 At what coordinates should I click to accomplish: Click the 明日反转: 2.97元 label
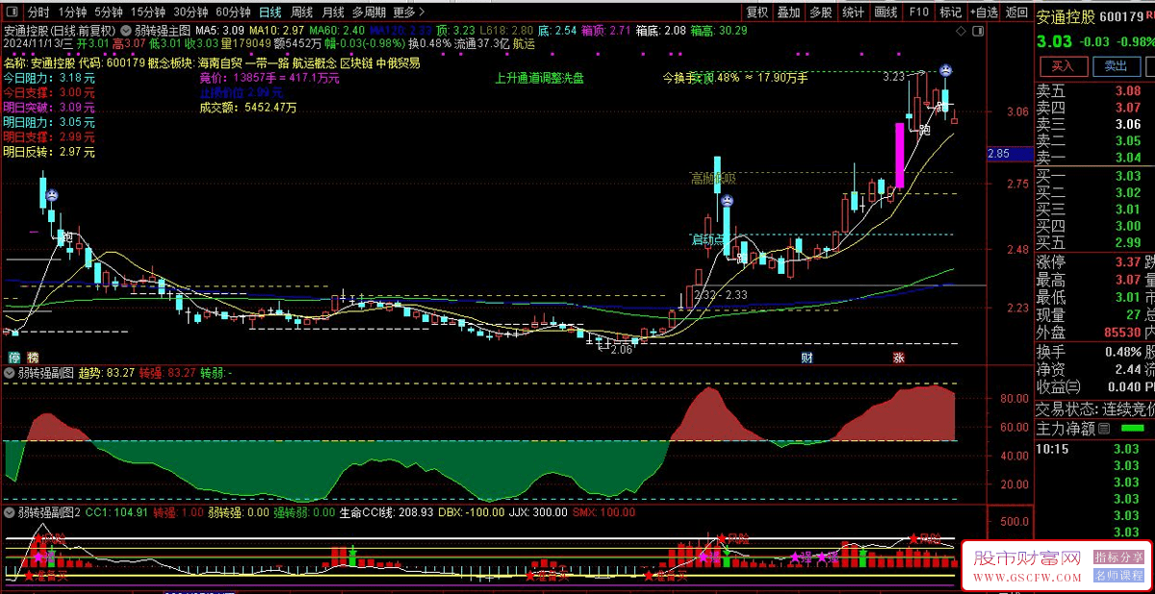[x=49, y=153]
